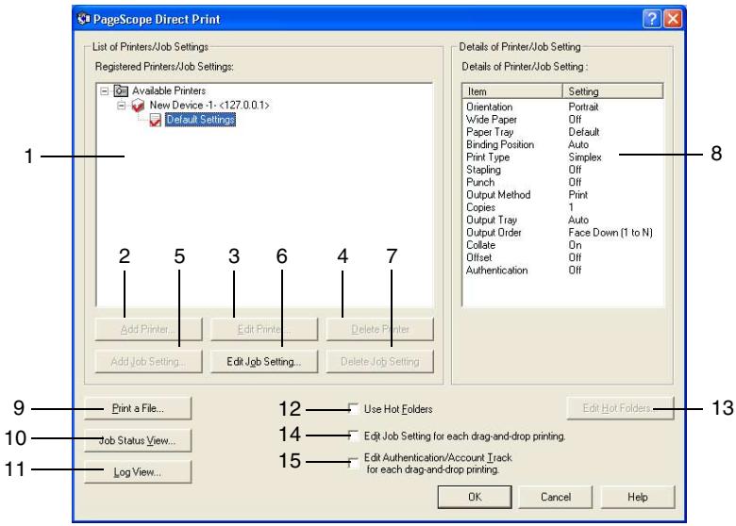Toggle Edit Authentication/Account Track checkbox
The width and height of the screenshot is (736, 526).
pos(354,463)
